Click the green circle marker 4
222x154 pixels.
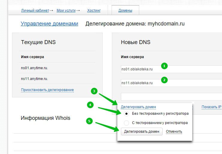coord(90,105)
